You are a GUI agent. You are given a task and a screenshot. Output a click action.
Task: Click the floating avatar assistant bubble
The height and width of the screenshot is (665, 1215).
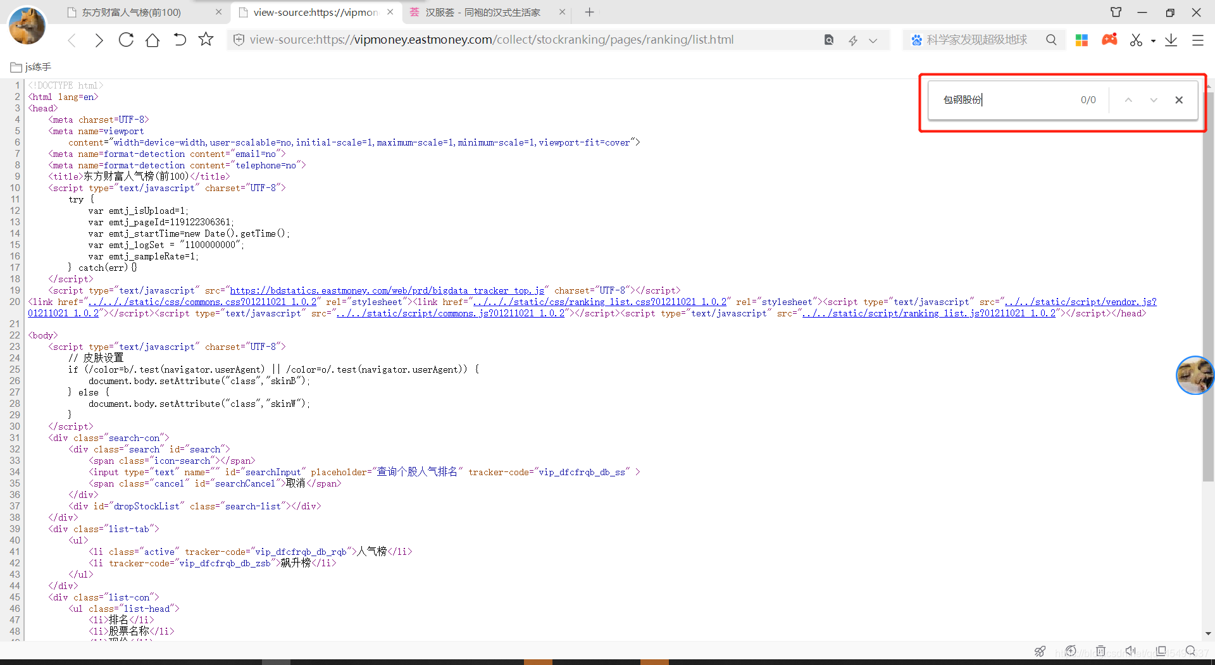pos(1195,375)
